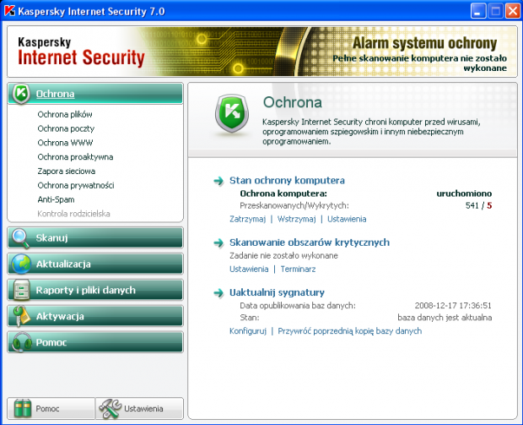Select Ochrona proaktywna in sidebar list
The height and width of the screenshot is (425, 523).
[x=75, y=157]
